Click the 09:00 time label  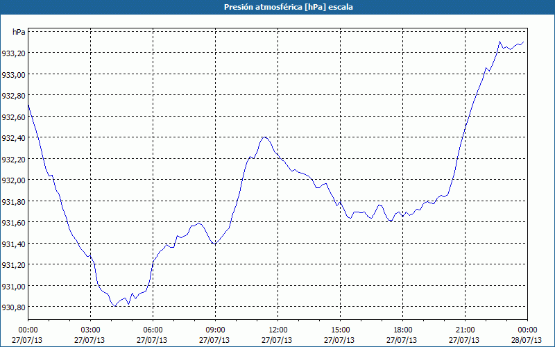(215, 330)
